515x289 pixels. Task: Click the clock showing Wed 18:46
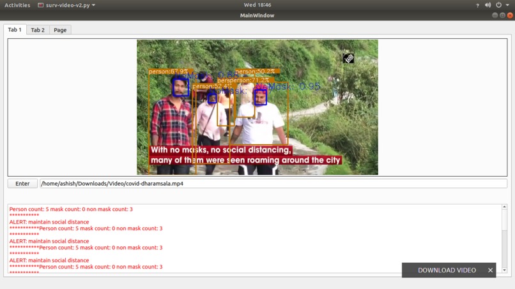(x=257, y=5)
